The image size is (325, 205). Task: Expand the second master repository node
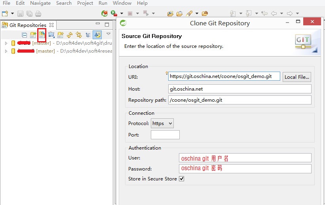coord(6,51)
